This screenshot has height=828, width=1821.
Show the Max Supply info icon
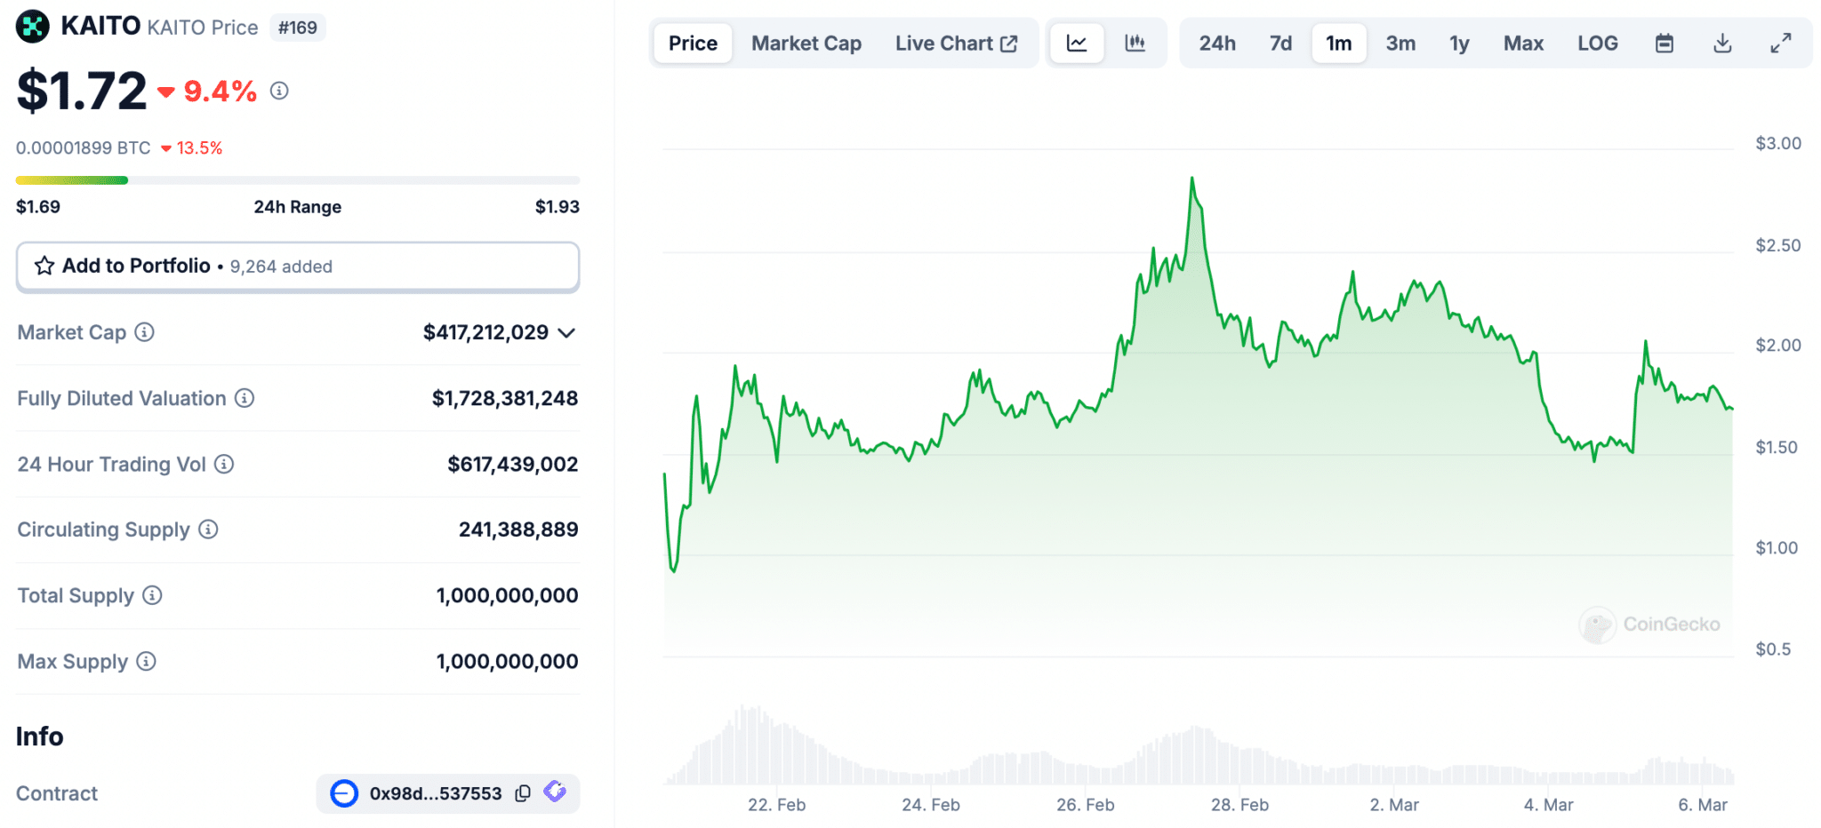tap(146, 661)
